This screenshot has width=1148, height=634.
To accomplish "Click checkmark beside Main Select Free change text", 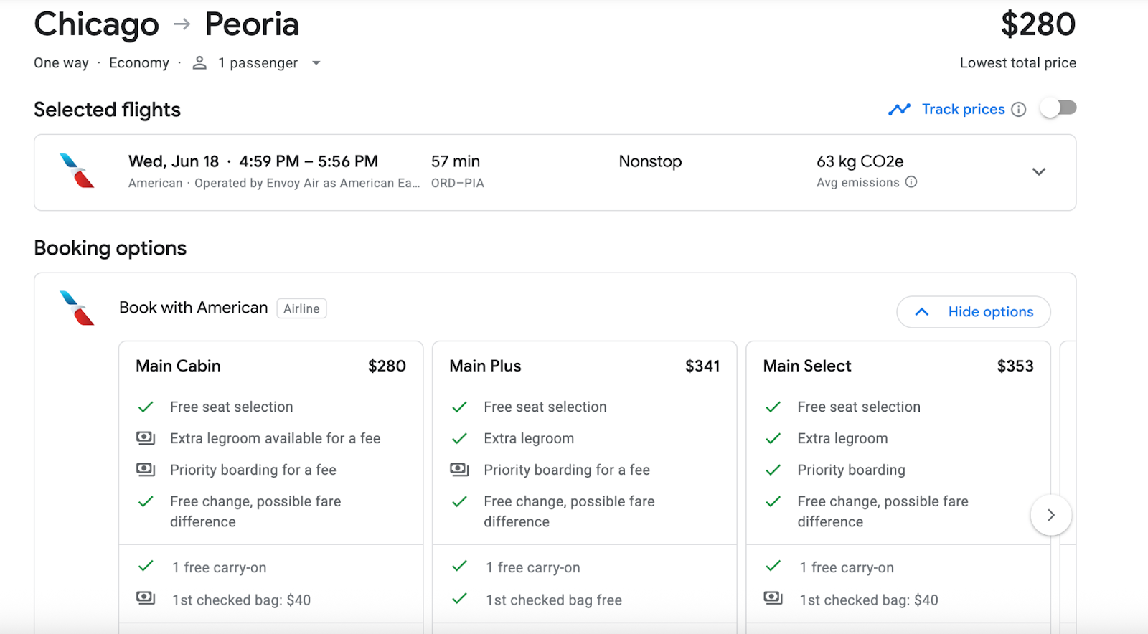I will [x=773, y=501].
